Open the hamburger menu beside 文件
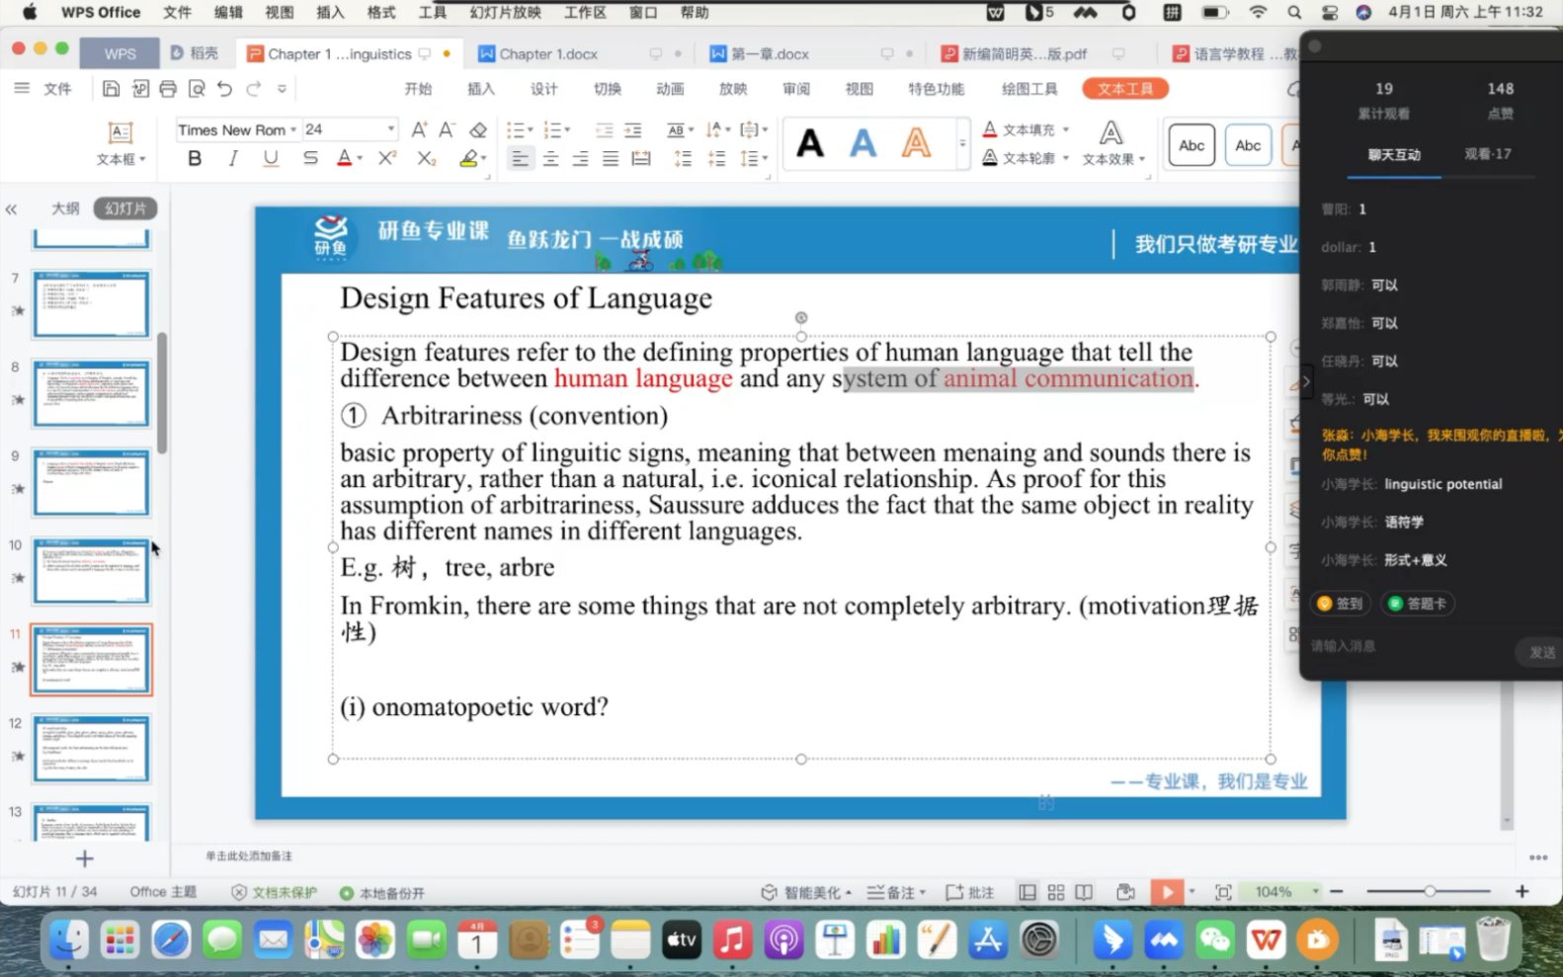 (22, 88)
